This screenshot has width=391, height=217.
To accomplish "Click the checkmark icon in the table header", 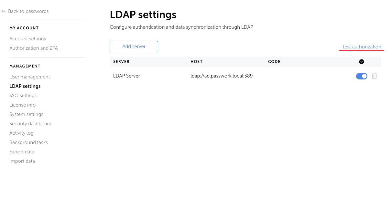I will click(x=362, y=61).
